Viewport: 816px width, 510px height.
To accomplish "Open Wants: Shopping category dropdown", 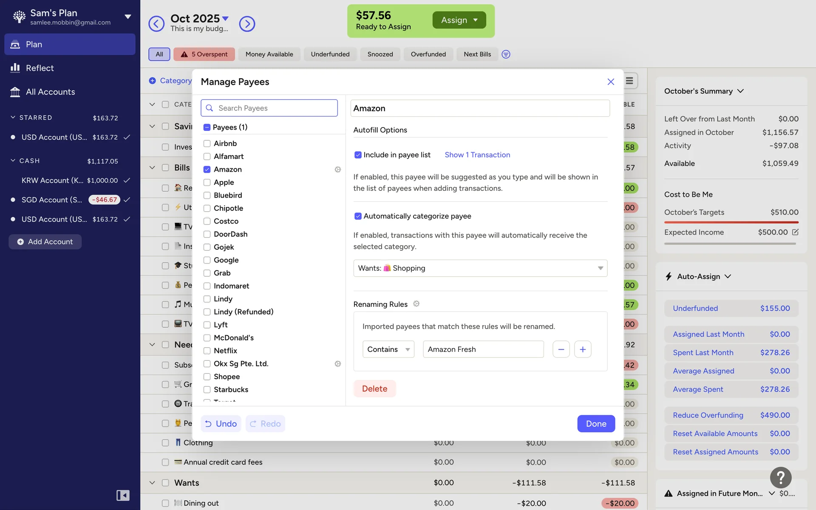I will pyautogui.click(x=480, y=268).
